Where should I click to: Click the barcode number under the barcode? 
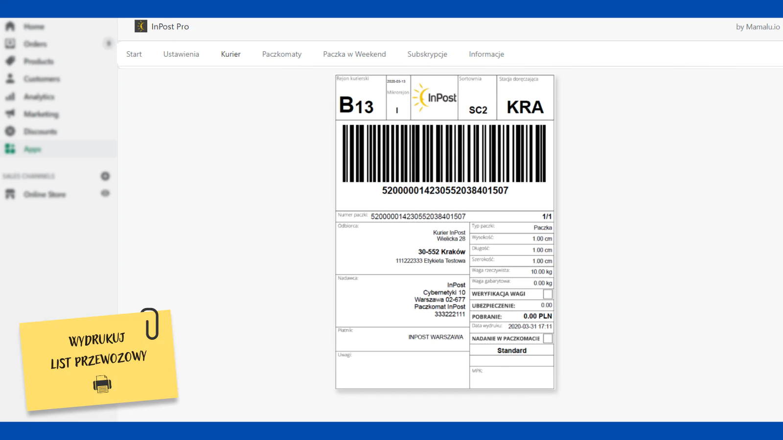(445, 190)
